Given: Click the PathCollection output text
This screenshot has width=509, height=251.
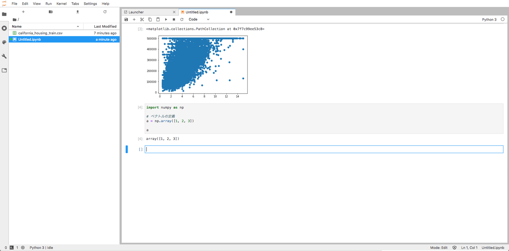Looking at the screenshot, I should 205,29.
